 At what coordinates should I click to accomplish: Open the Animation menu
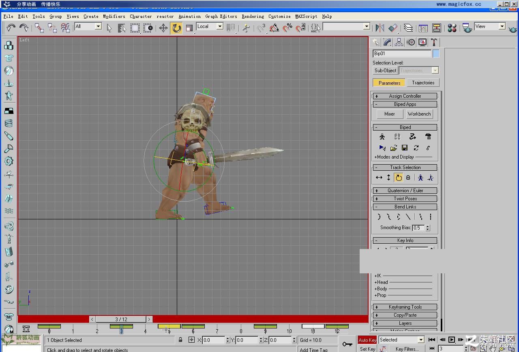pyautogui.click(x=189, y=16)
